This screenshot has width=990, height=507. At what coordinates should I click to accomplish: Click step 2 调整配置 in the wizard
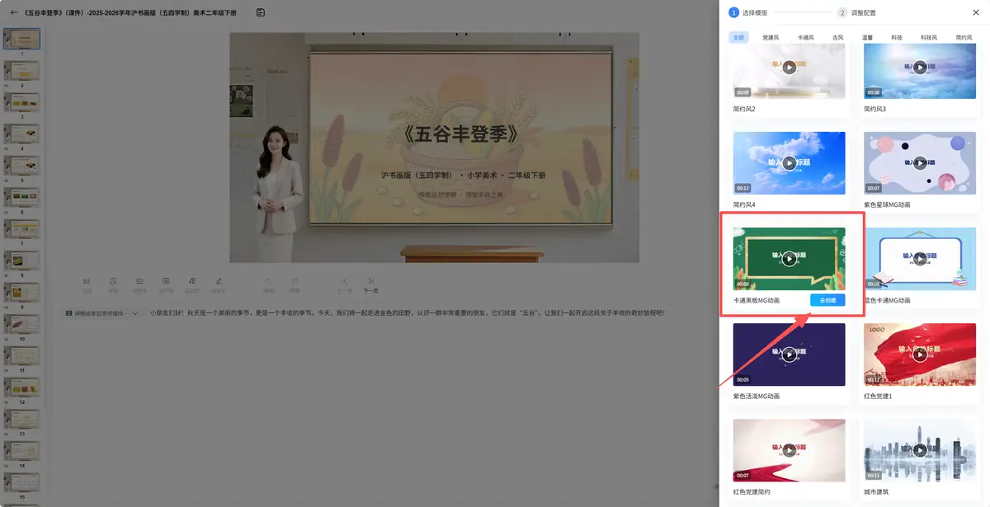[x=856, y=12]
